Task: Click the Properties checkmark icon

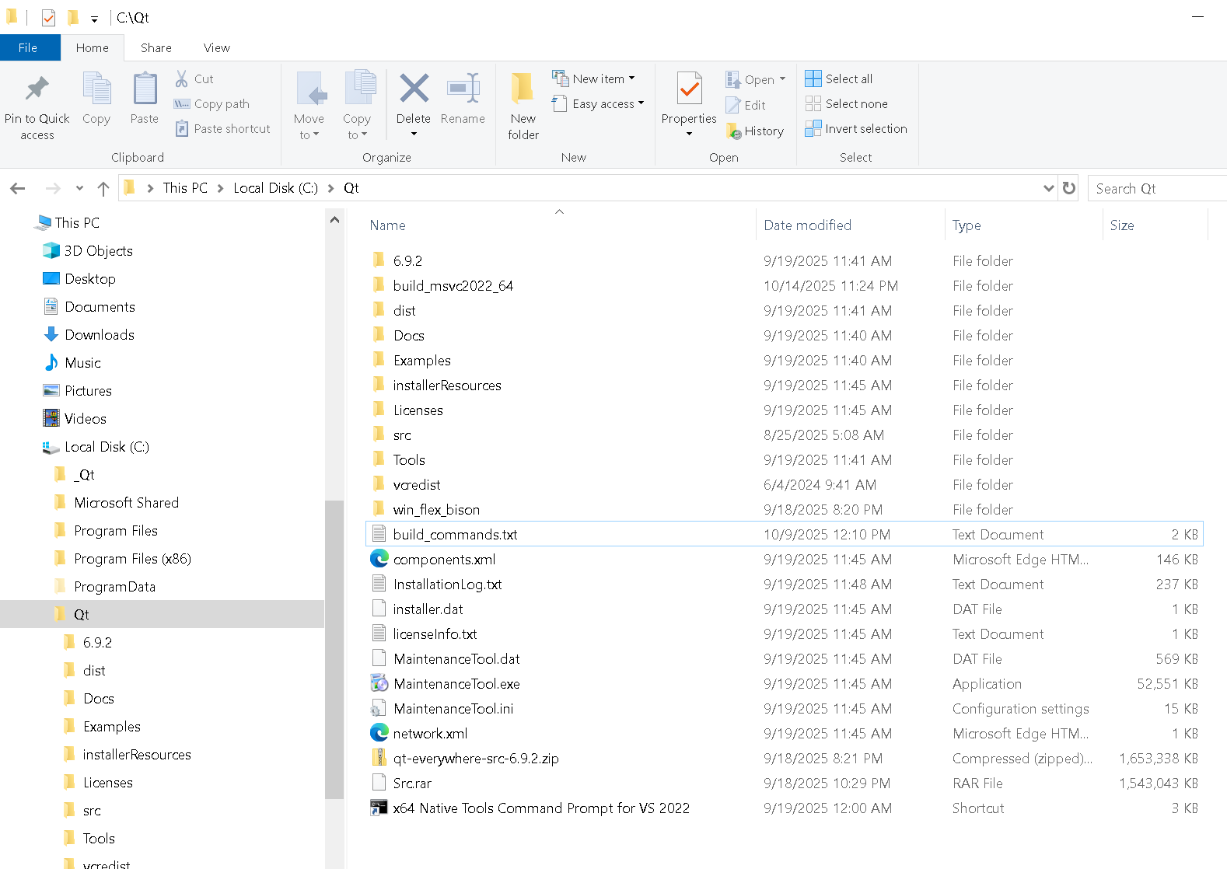Action: [x=689, y=89]
